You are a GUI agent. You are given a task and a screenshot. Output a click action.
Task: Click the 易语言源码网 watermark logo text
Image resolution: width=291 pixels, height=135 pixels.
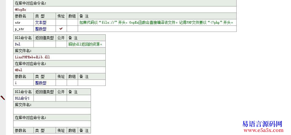click(x=262, y=124)
